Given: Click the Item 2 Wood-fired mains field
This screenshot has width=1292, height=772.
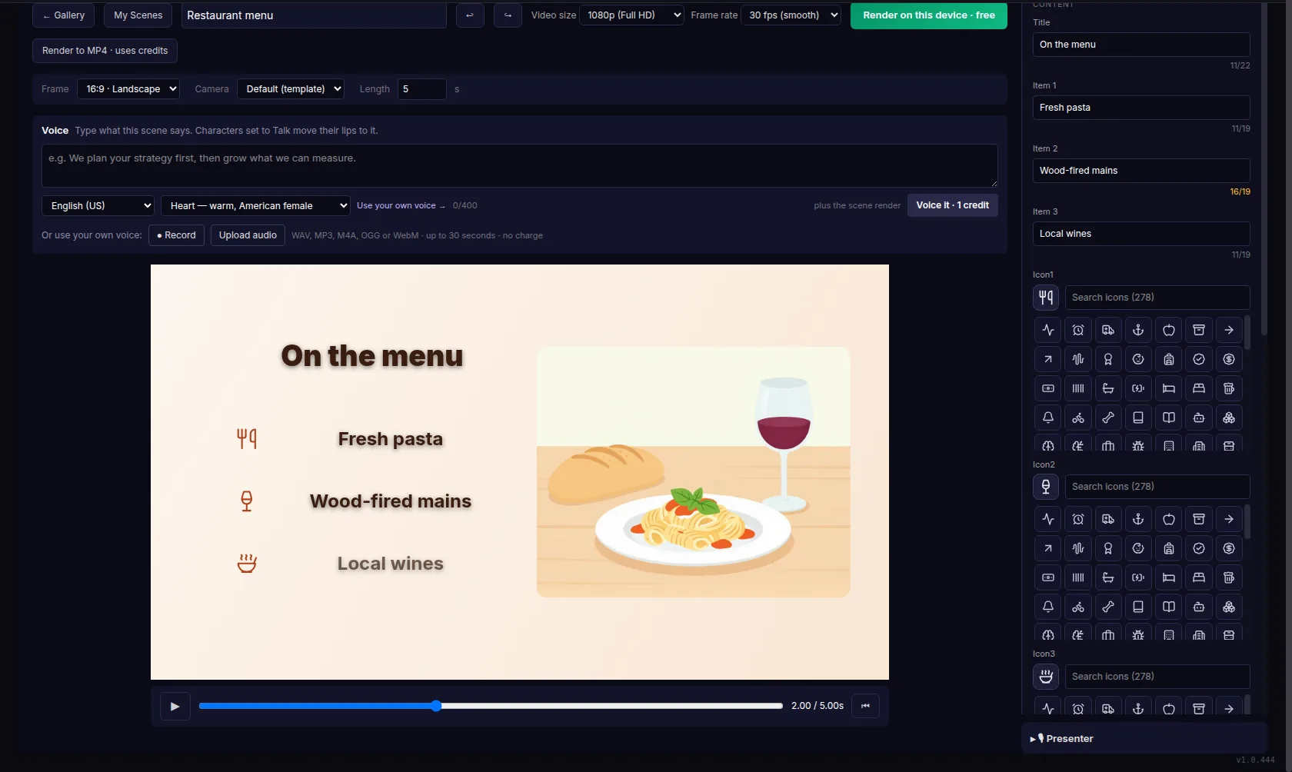Looking at the screenshot, I should (x=1141, y=171).
